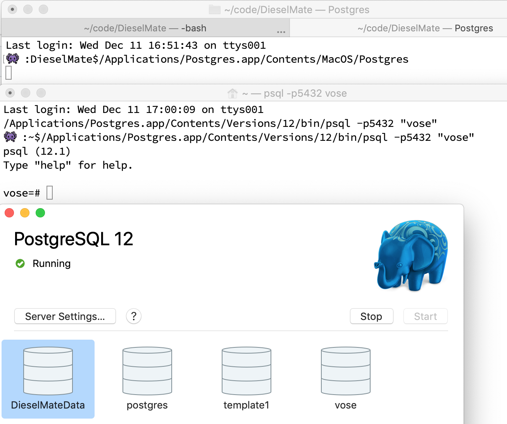Click the vose=# prompt cursor in psql terminal
The image size is (507, 424).
point(50,193)
